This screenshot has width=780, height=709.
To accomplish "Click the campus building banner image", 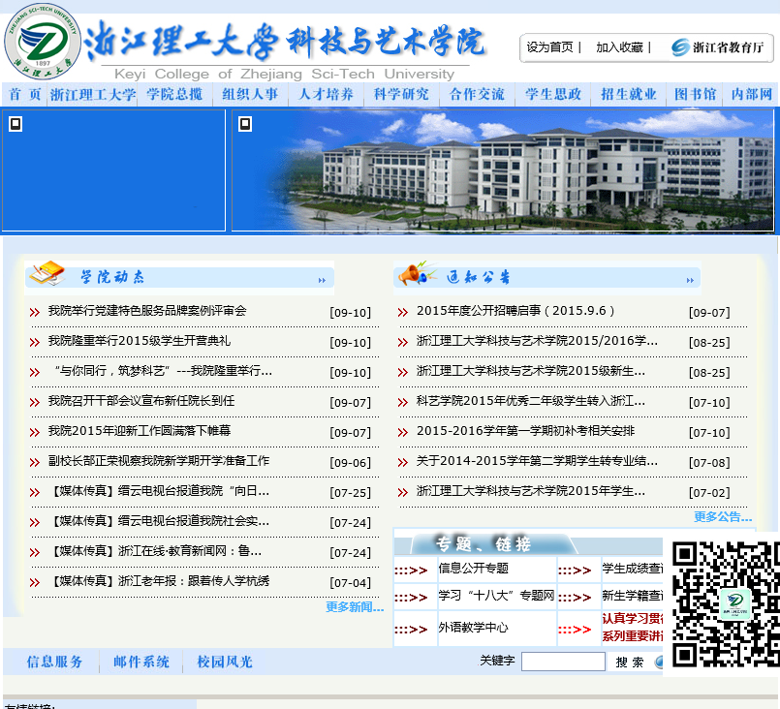I will [x=503, y=170].
